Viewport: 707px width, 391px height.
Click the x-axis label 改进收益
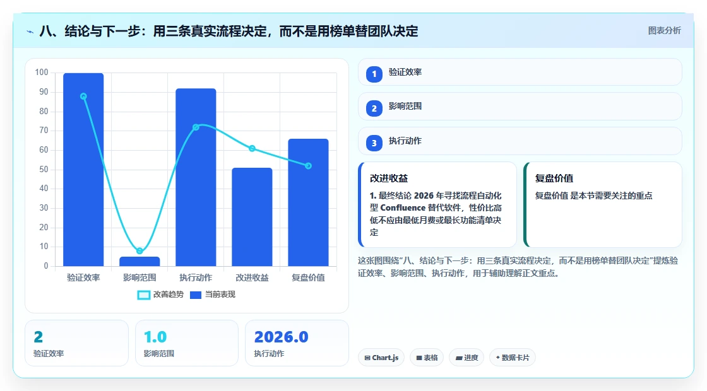(252, 277)
